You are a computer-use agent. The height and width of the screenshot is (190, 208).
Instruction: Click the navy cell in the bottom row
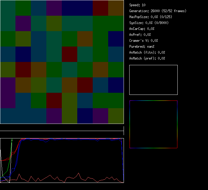[x=85, y=116]
